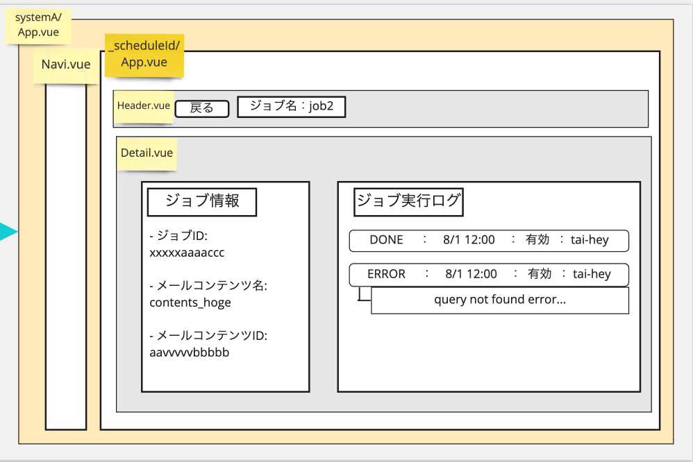Screen dimensions: 693x462
Task: Select the contents_hoge mail content name
Action: click(190, 302)
